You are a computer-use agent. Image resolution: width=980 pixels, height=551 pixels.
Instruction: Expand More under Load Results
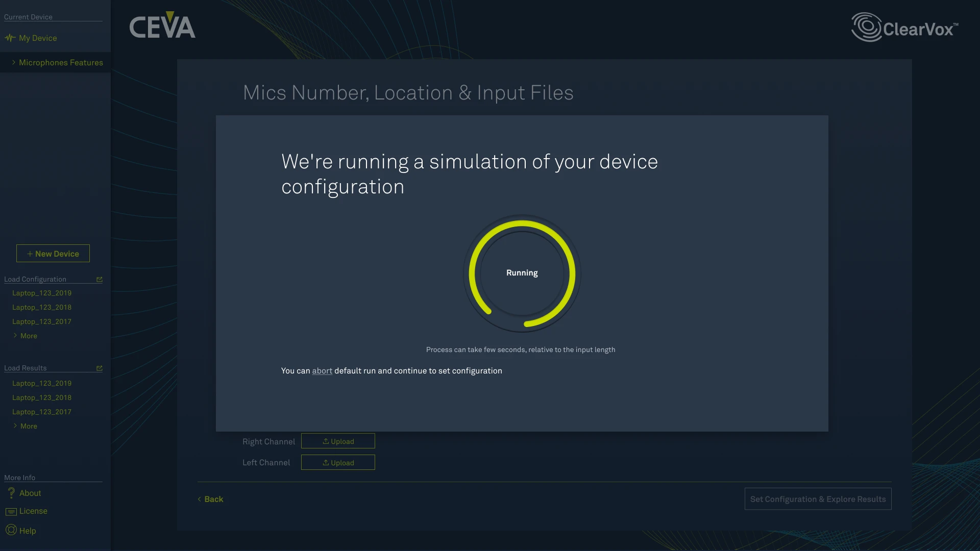click(x=29, y=426)
